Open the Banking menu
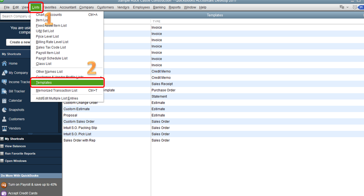The height and width of the screenshot is (196, 364). click(159, 7)
